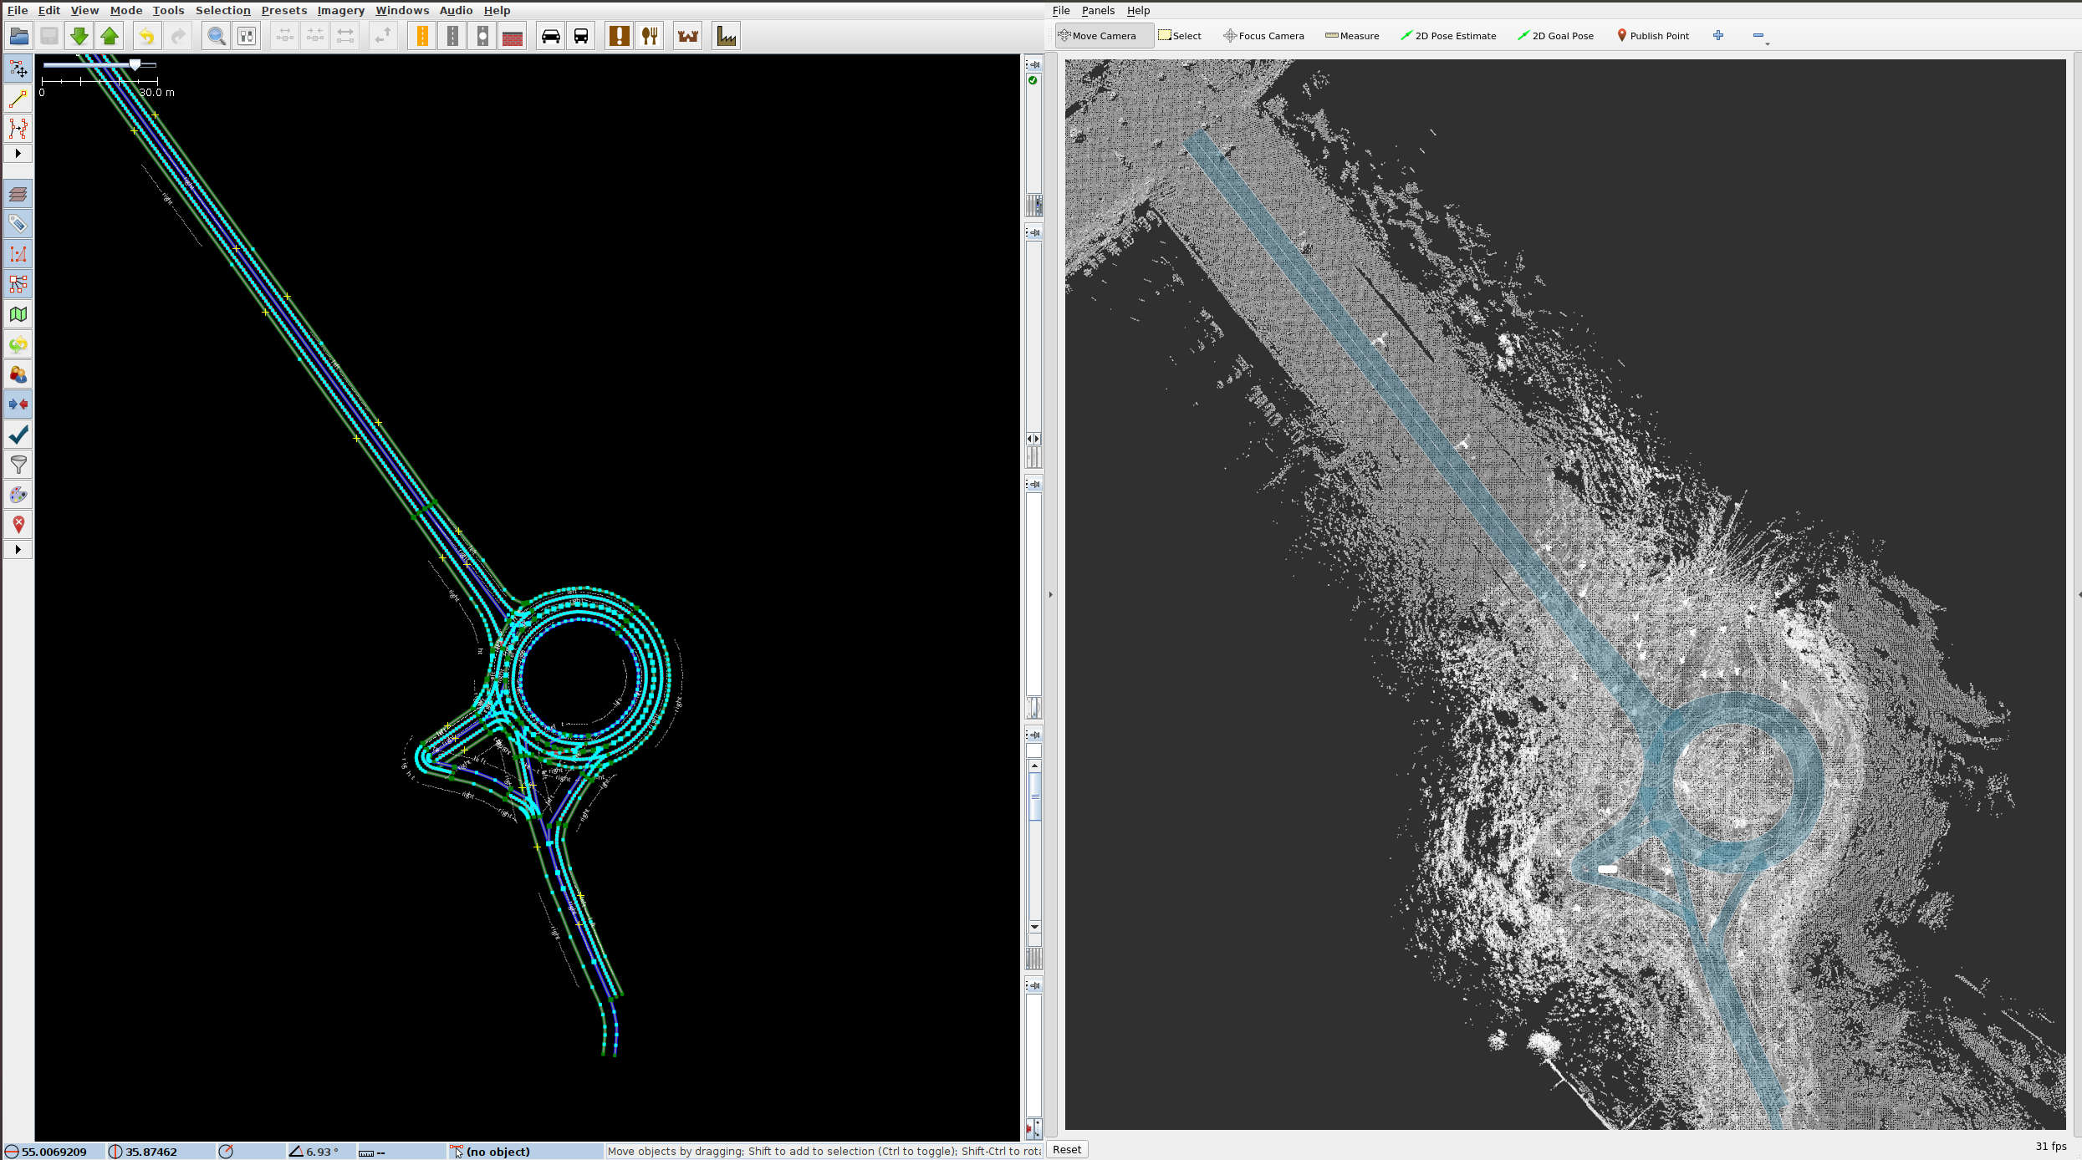Click the filter funnel icon
Screen dimensions: 2082x1160
click(x=18, y=465)
